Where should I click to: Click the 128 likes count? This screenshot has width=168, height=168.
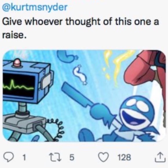(124, 157)
